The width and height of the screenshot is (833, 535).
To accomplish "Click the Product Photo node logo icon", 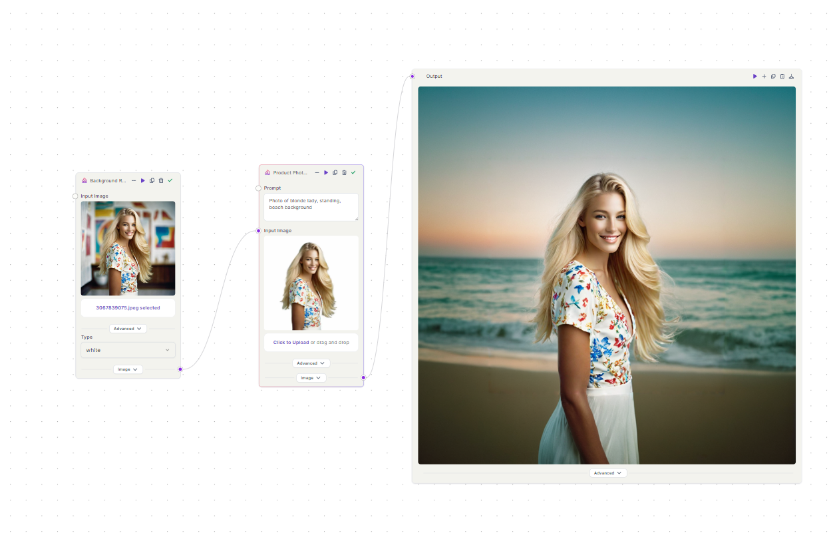I will (267, 172).
